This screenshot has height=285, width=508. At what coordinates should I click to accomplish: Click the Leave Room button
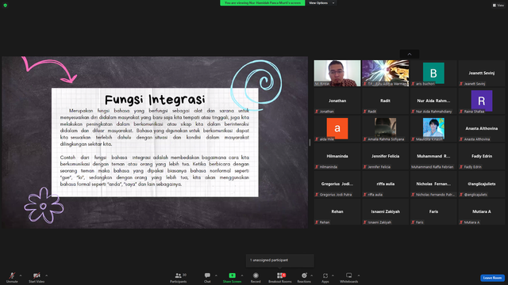click(492, 278)
